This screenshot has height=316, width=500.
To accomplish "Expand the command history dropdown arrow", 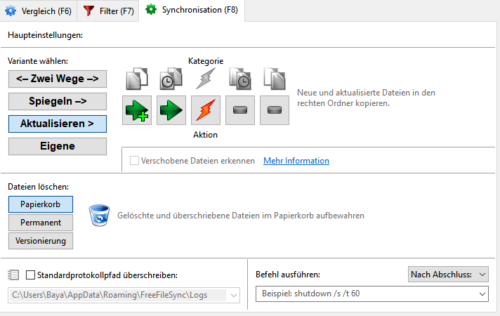I will 482,294.
